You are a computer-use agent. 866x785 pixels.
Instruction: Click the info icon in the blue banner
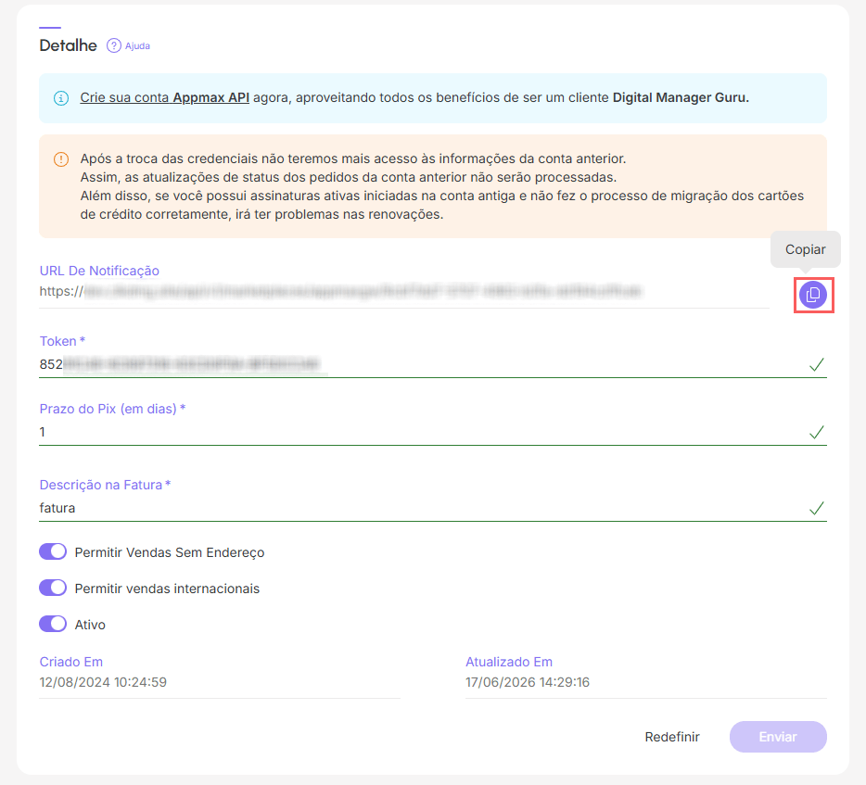click(x=61, y=98)
